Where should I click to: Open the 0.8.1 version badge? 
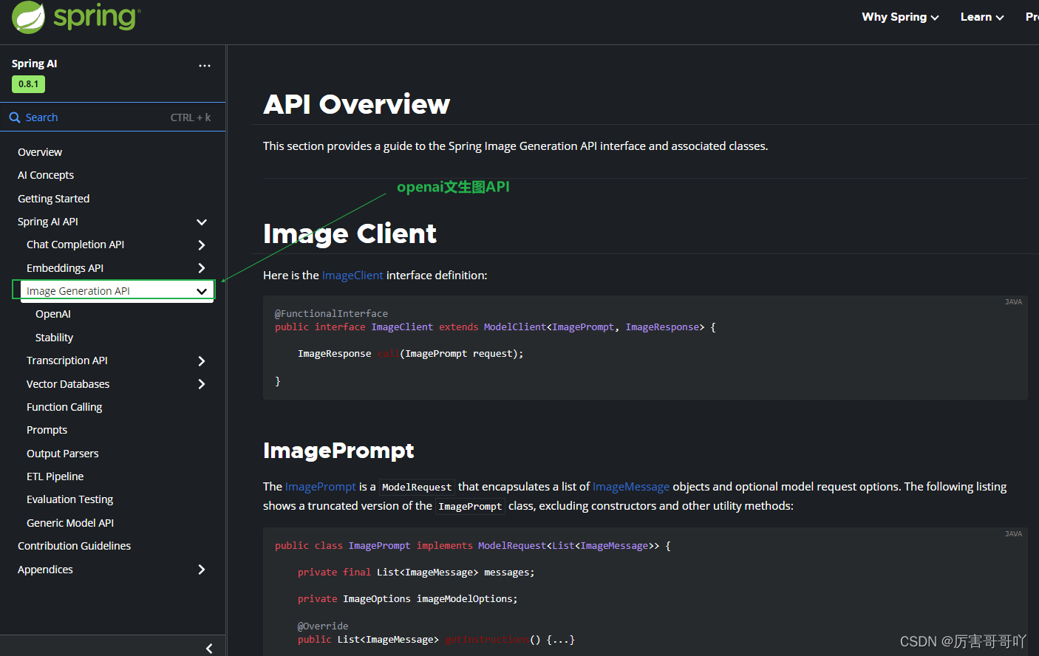[28, 84]
